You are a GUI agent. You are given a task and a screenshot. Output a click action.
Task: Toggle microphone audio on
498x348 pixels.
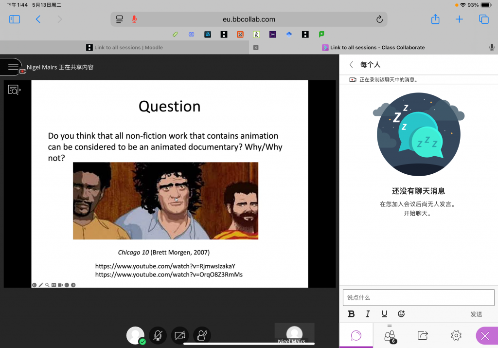pos(158,335)
